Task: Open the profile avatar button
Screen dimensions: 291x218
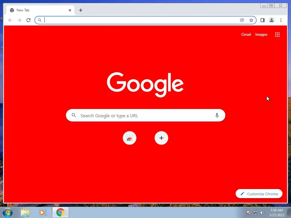Action: pyautogui.click(x=271, y=20)
